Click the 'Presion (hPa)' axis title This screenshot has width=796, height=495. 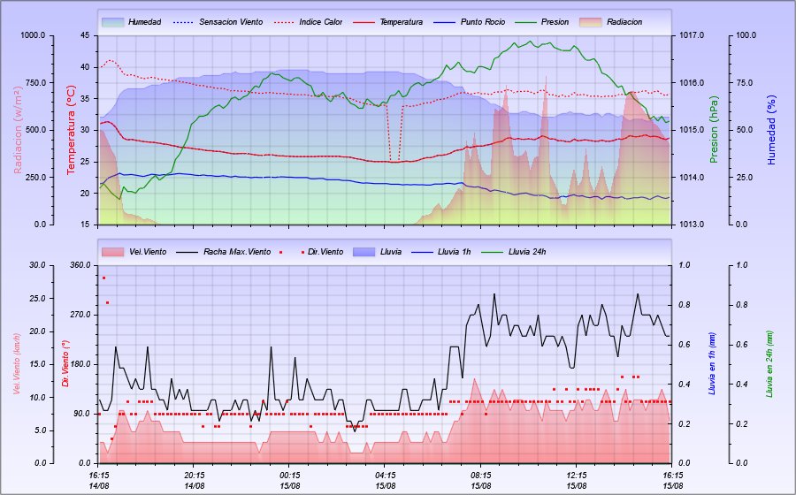coord(714,130)
